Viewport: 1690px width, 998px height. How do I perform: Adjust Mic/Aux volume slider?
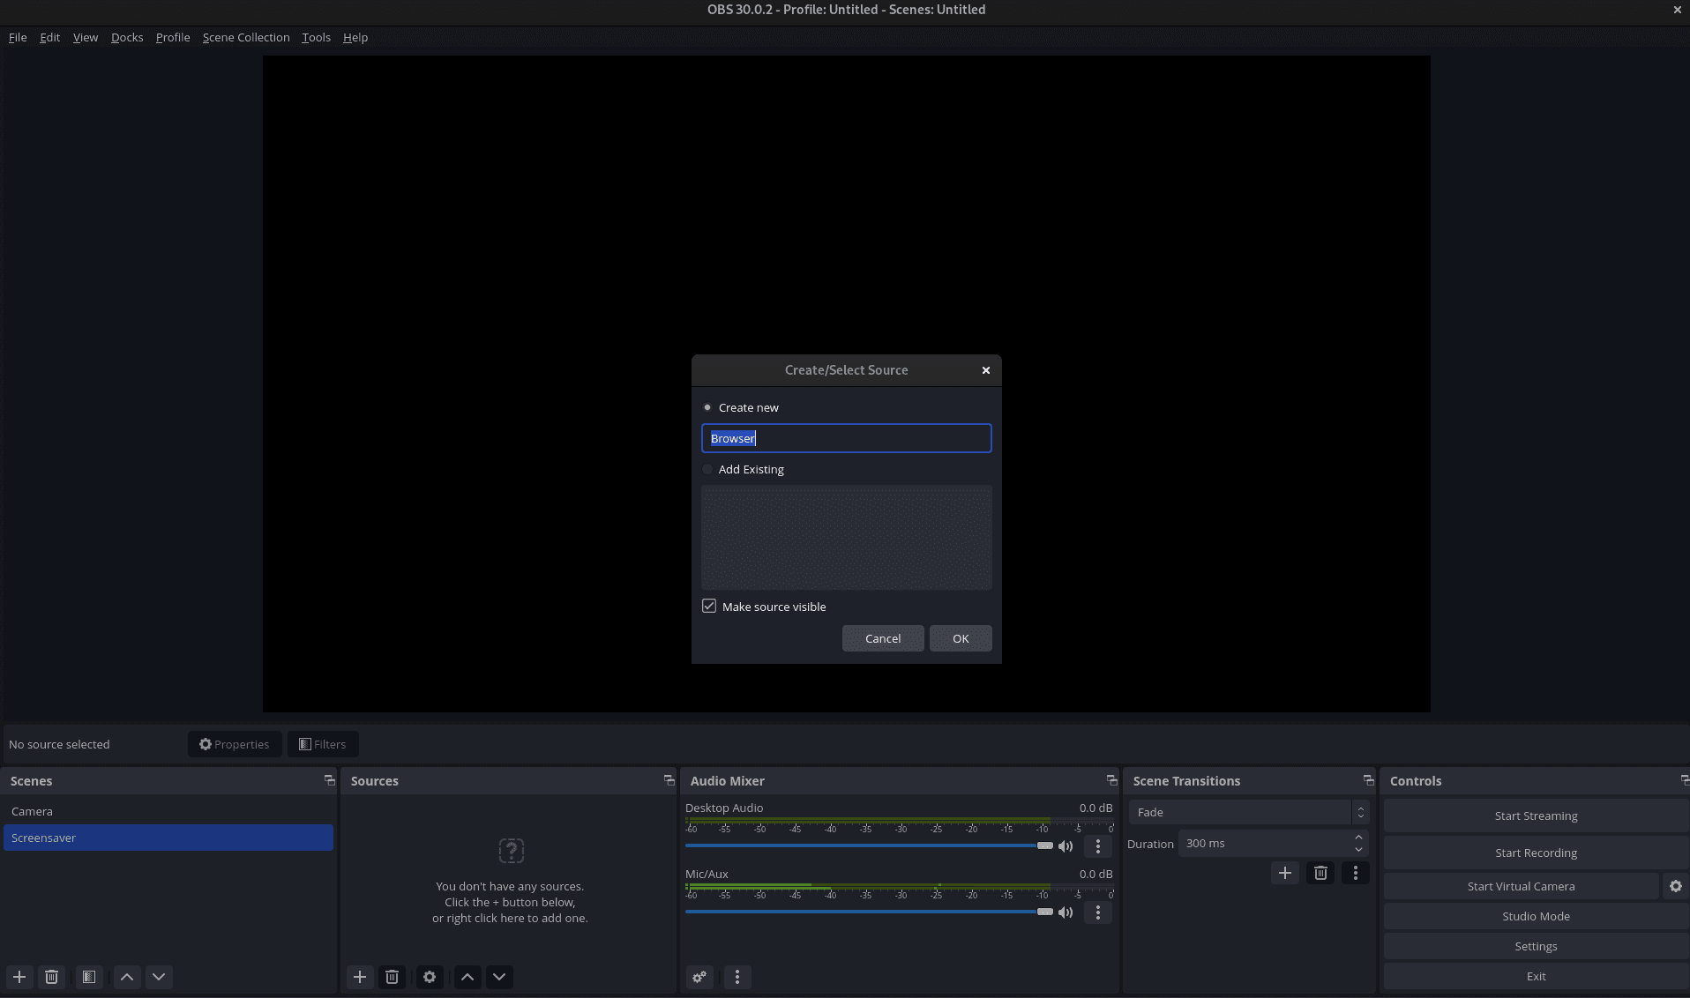[869, 912]
